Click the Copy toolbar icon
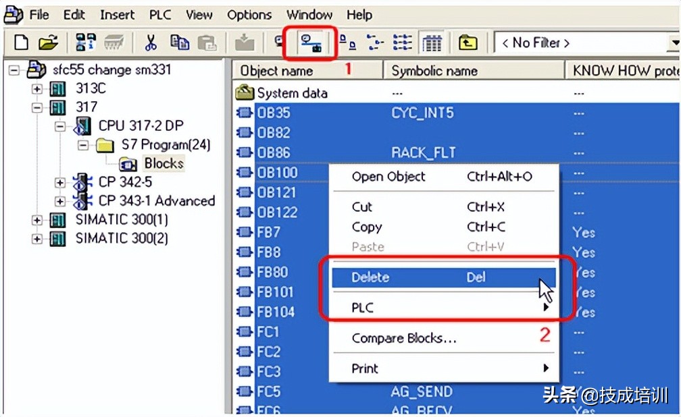Image resolution: width=681 pixels, height=417 pixels. pos(180,43)
